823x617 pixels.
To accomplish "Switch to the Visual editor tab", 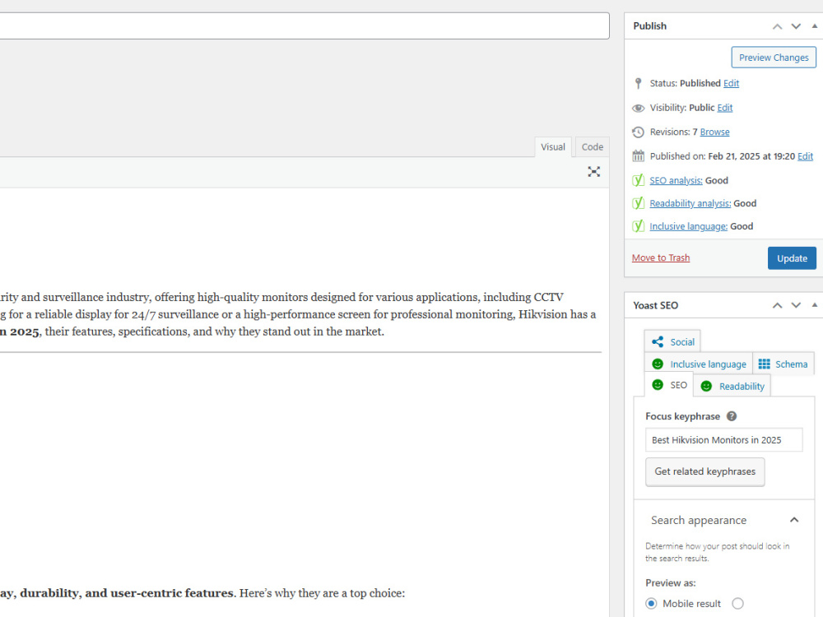I will tap(553, 147).
